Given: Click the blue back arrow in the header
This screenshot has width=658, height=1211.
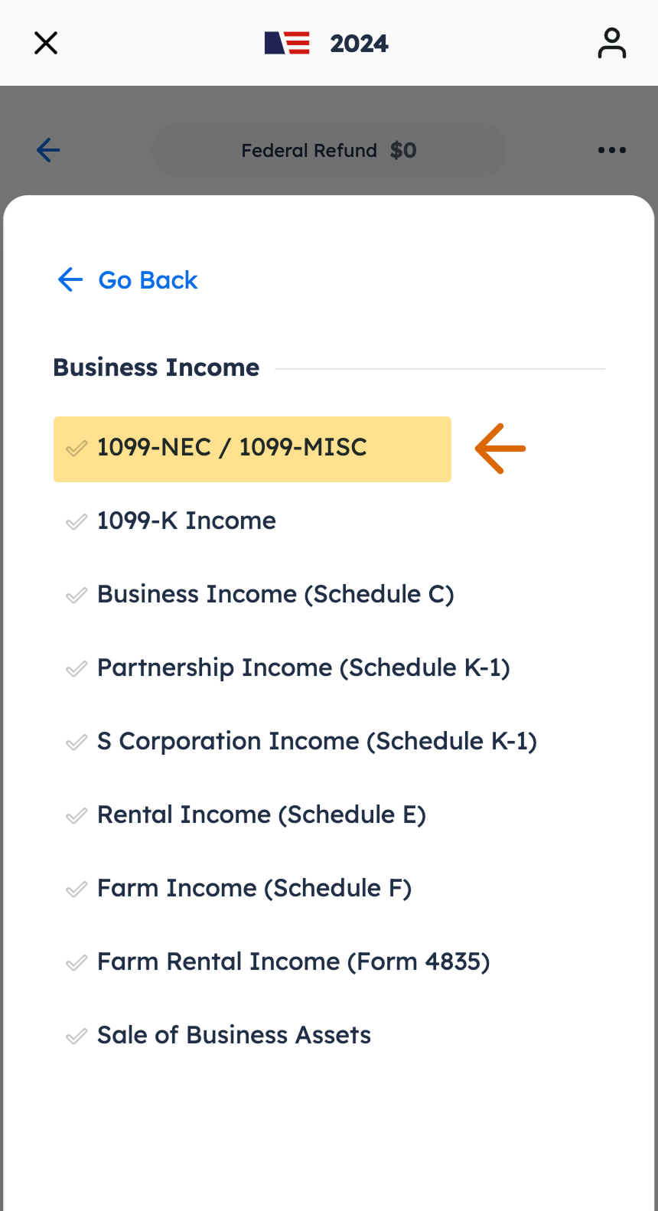Looking at the screenshot, I should pos(47,150).
